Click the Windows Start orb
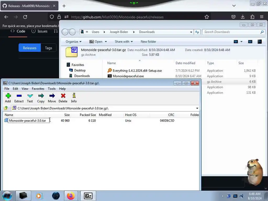 point(7,196)
